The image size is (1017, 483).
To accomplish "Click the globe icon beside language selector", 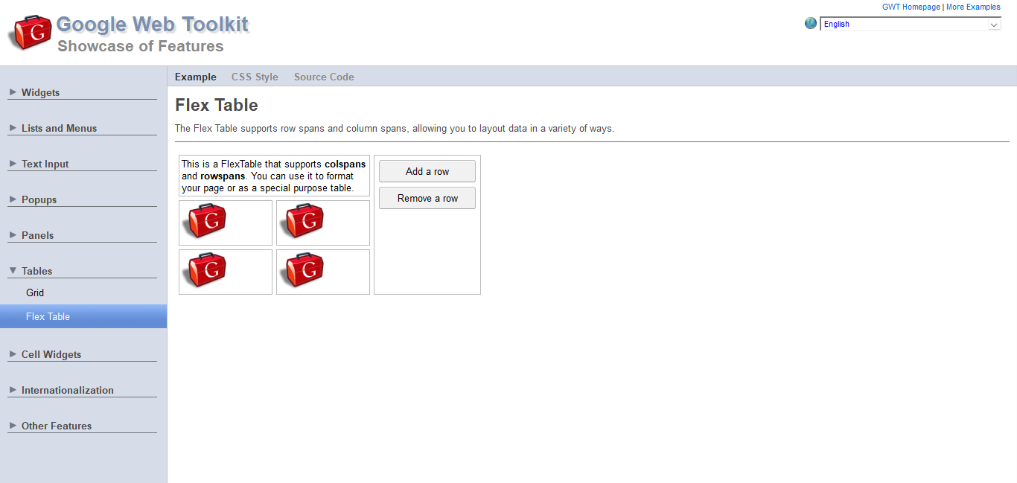I will coord(811,23).
